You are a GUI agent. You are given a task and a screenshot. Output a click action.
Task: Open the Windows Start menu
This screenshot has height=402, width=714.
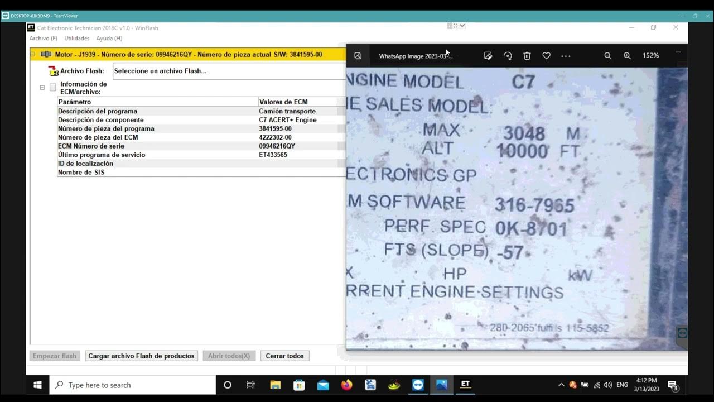point(38,385)
